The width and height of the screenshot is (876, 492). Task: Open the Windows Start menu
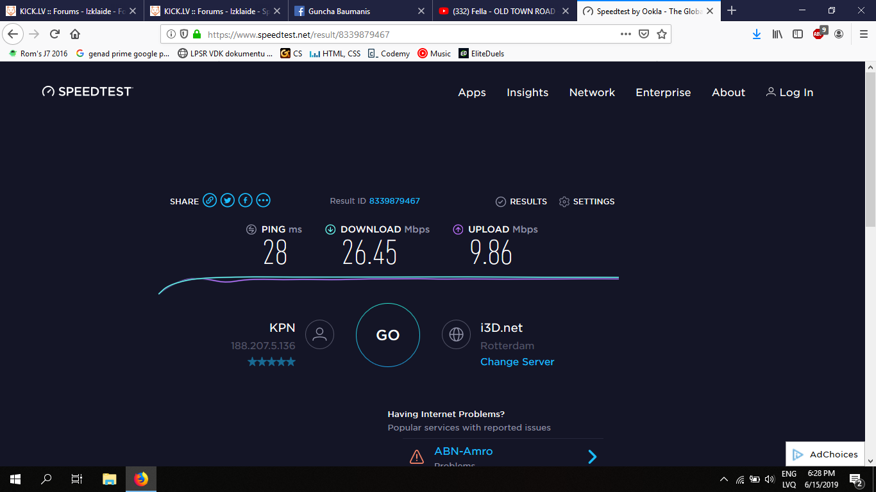coord(15,479)
